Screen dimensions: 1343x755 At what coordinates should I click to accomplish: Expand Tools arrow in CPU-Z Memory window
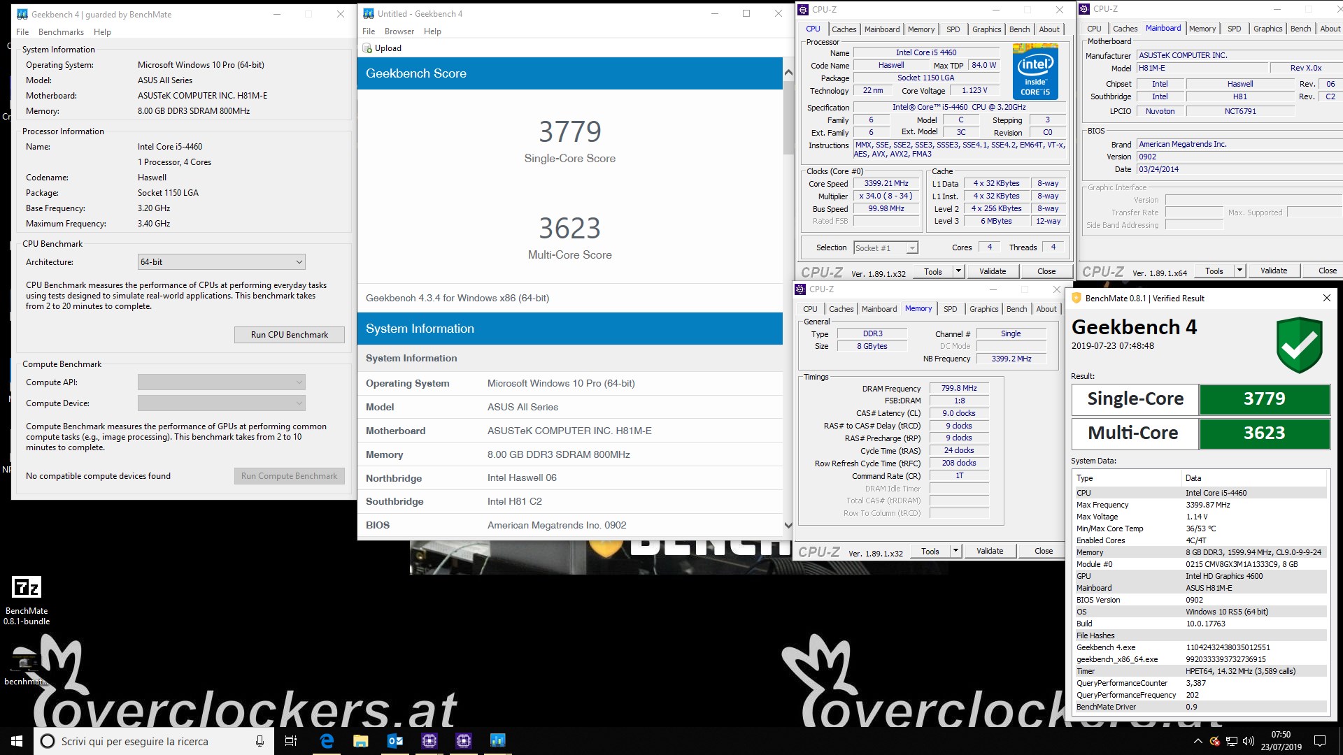[x=955, y=551]
